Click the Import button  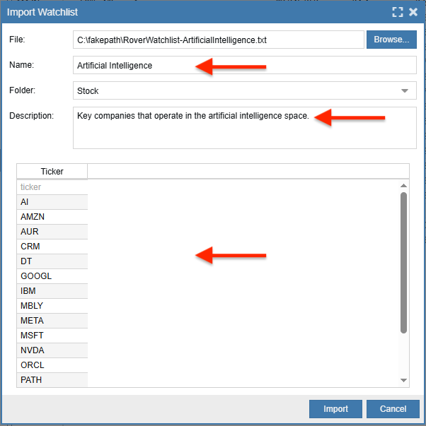(335, 408)
